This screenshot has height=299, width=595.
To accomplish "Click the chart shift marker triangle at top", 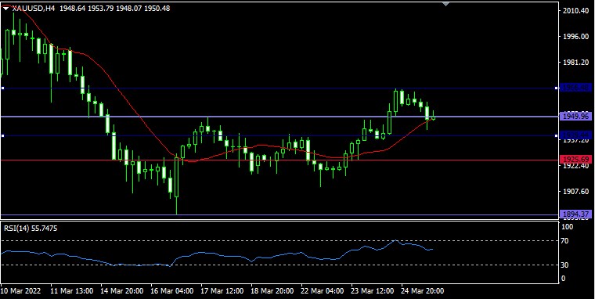I will (x=446, y=4).
